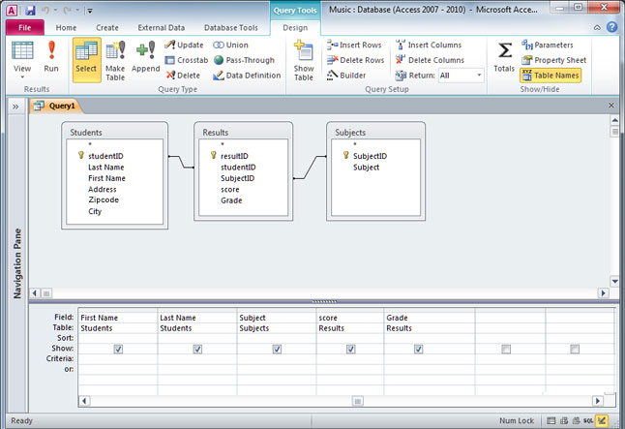Choose the Append query type
Viewport: 625px width, 429px height.
[x=145, y=57]
